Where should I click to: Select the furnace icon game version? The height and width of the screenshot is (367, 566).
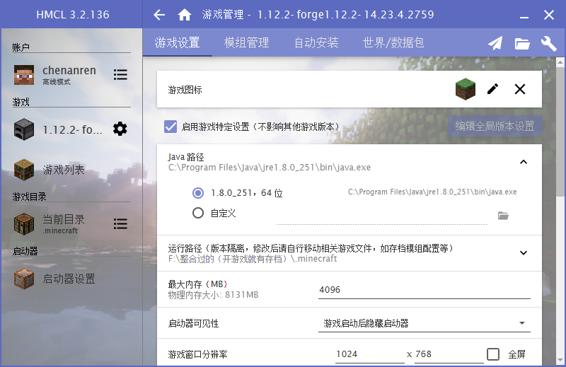[24, 129]
